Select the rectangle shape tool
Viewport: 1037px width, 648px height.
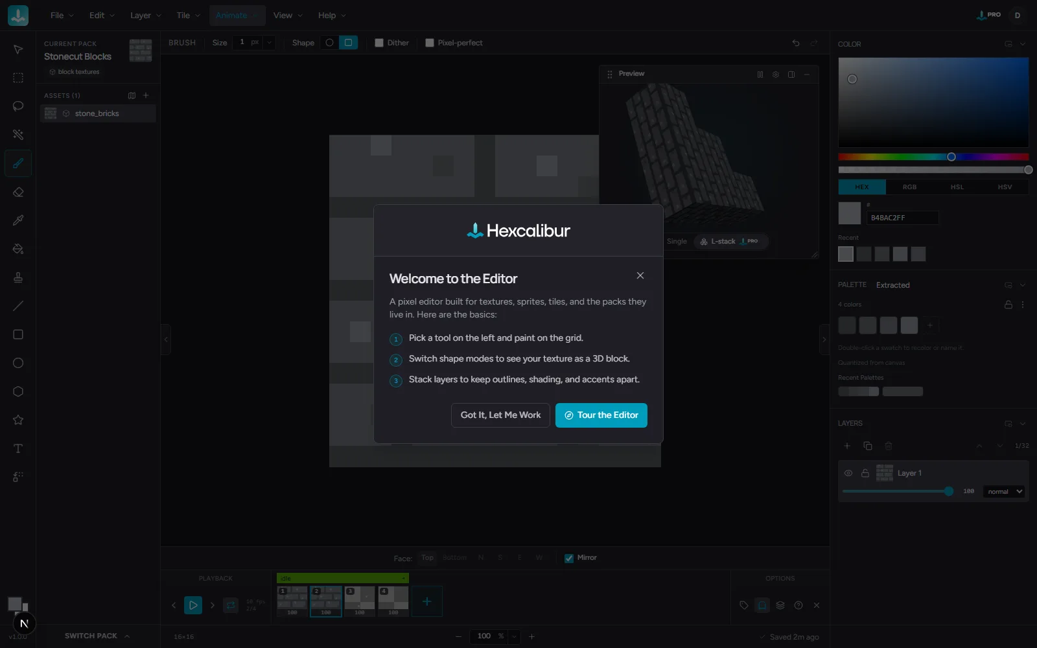click(x=18, y=334)
